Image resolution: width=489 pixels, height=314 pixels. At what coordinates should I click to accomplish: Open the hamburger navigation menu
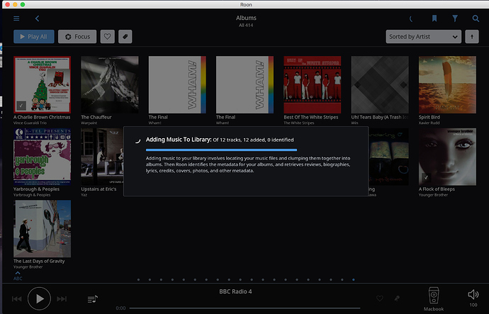[x=16, y=18]
